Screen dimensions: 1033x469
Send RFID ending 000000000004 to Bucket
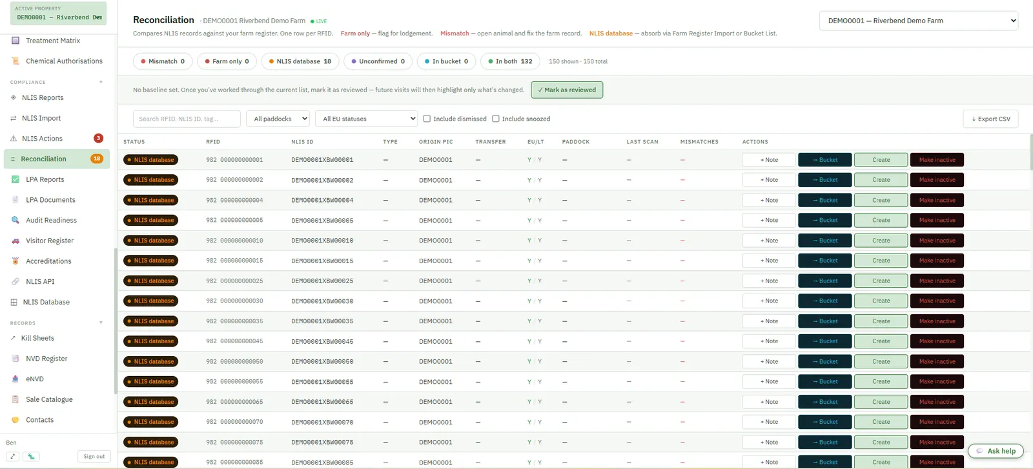825,200
